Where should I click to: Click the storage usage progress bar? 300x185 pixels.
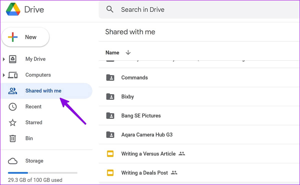[43, 173]
